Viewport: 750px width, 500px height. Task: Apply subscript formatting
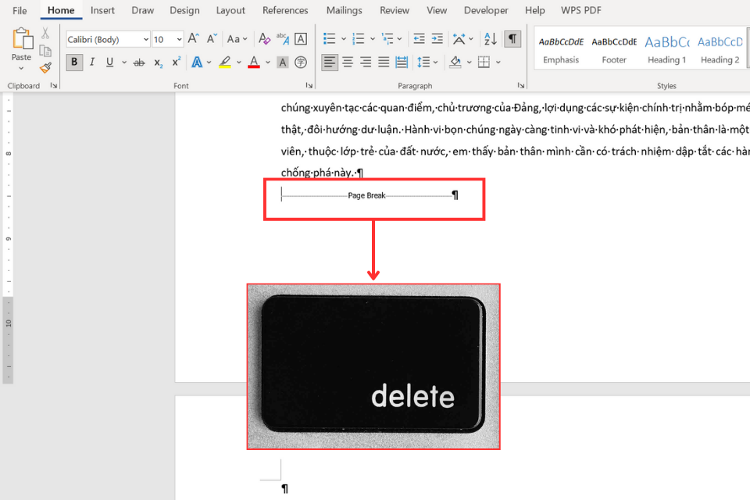(159, 62)
